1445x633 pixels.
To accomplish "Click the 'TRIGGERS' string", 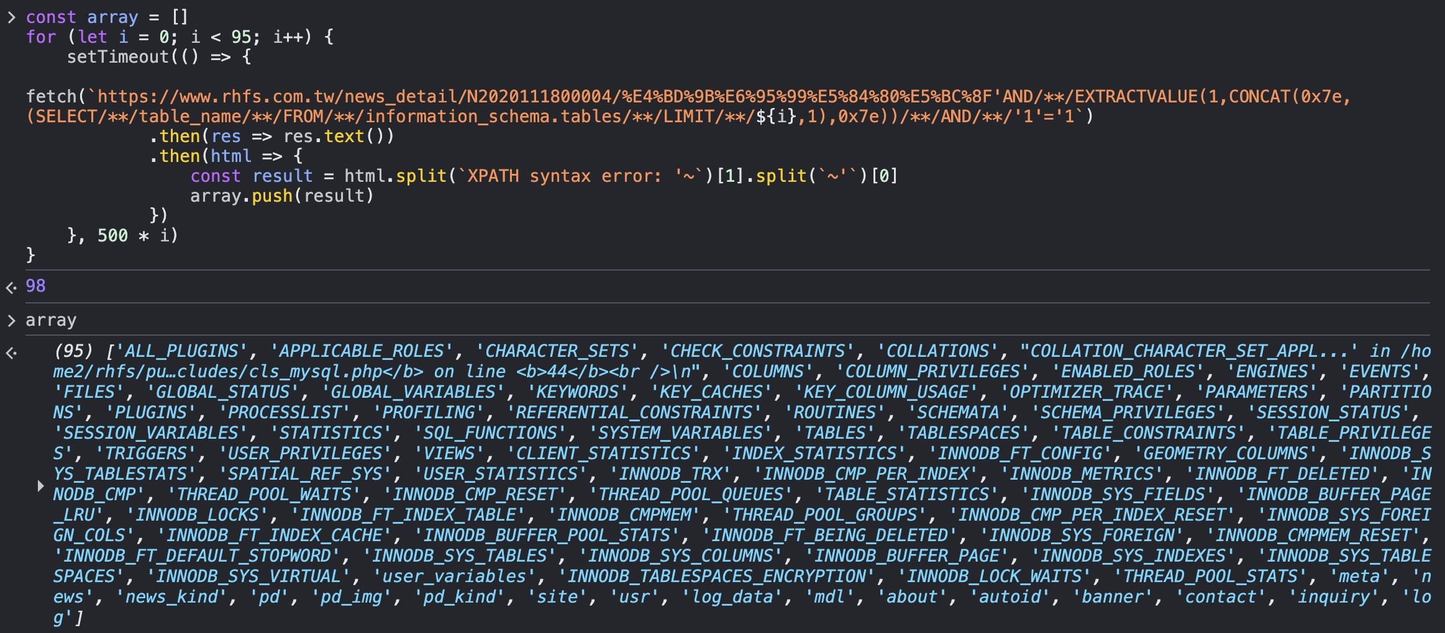I will point(145,454).
